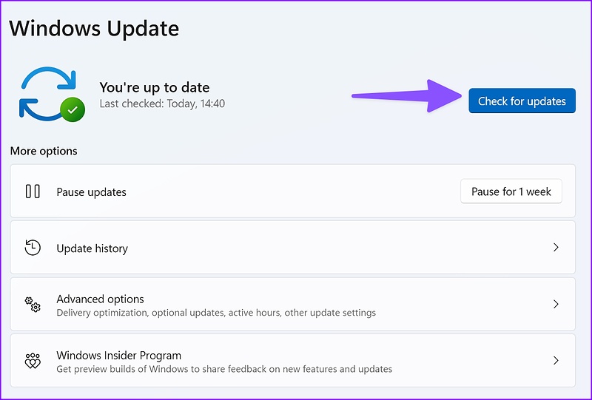The width and height of the screenshot is (592, 400).
Task: Expand Windows Insider Program chevron
Action: pyautogui.click(x=556, y=361)
